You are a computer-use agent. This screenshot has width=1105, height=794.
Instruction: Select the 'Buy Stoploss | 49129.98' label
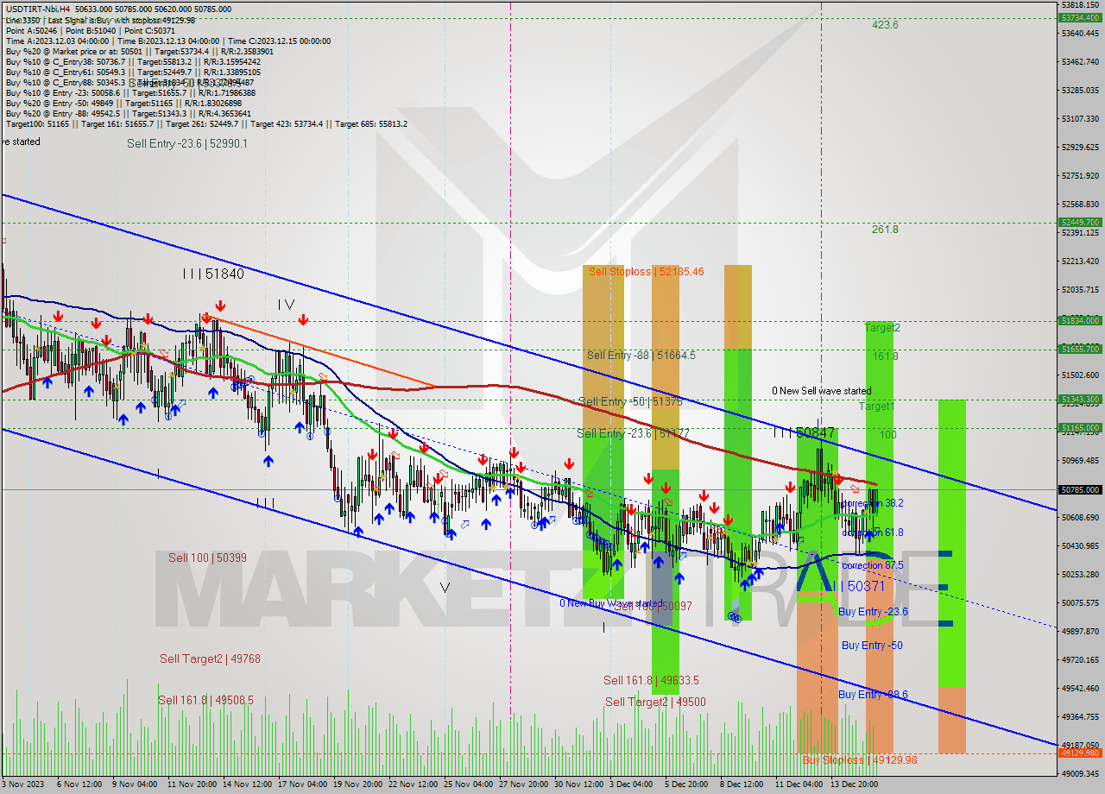[859, 760]
